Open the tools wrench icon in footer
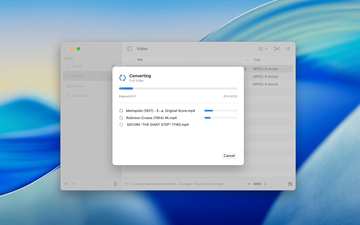The image size is (360, 225). 290,184
